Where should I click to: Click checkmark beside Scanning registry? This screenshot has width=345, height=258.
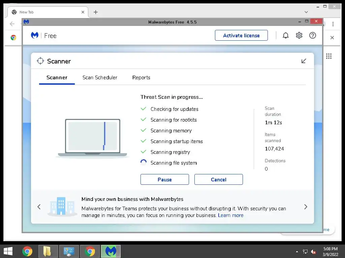(144, 152)
